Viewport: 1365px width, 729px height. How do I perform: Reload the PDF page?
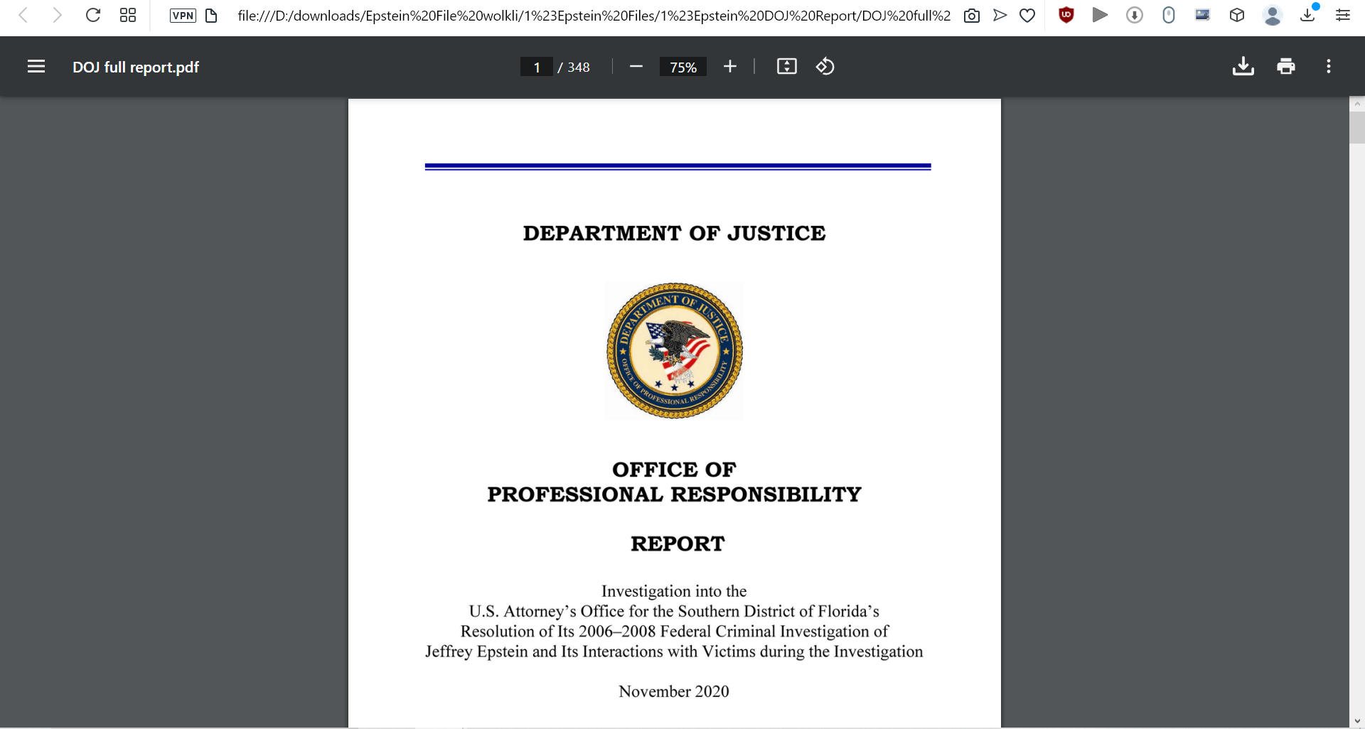tap(92, 16)
